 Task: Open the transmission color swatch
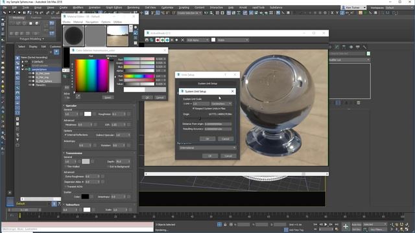[86, 161]
